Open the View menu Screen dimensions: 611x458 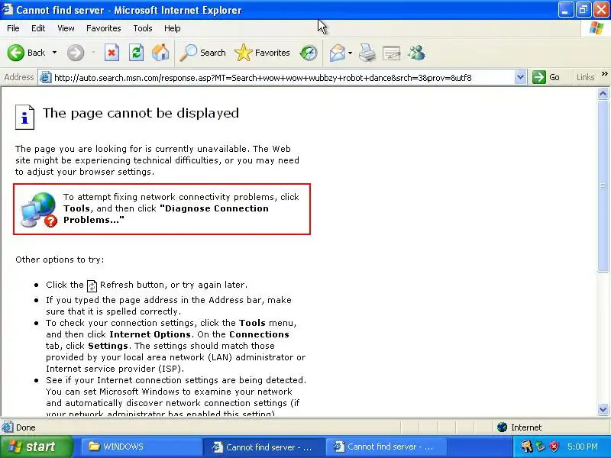66,28
